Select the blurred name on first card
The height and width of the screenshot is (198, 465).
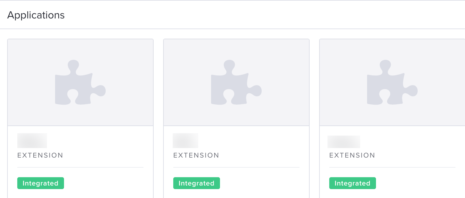tap(32, 141)
